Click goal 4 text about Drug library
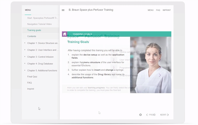 [98, 76]
